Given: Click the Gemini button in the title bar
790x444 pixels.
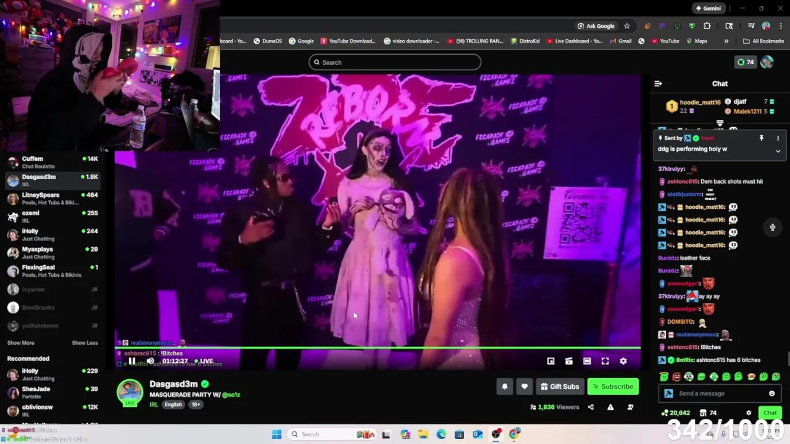Looking at the screenshot, I should point(708,9).
